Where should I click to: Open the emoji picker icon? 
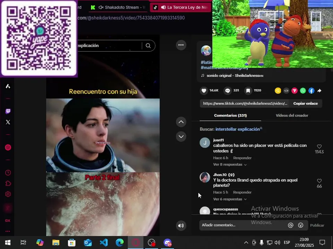pos(300,225)
